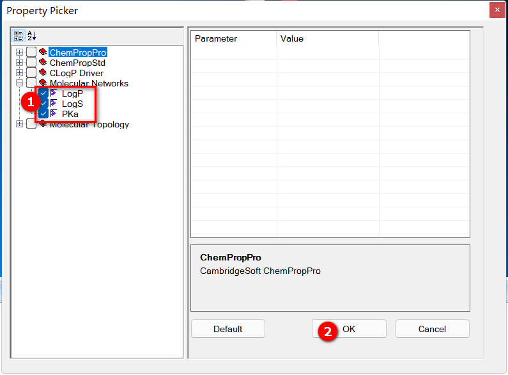Select the LogP property label
Screen dimensions: 508x375
pos(73,93)
